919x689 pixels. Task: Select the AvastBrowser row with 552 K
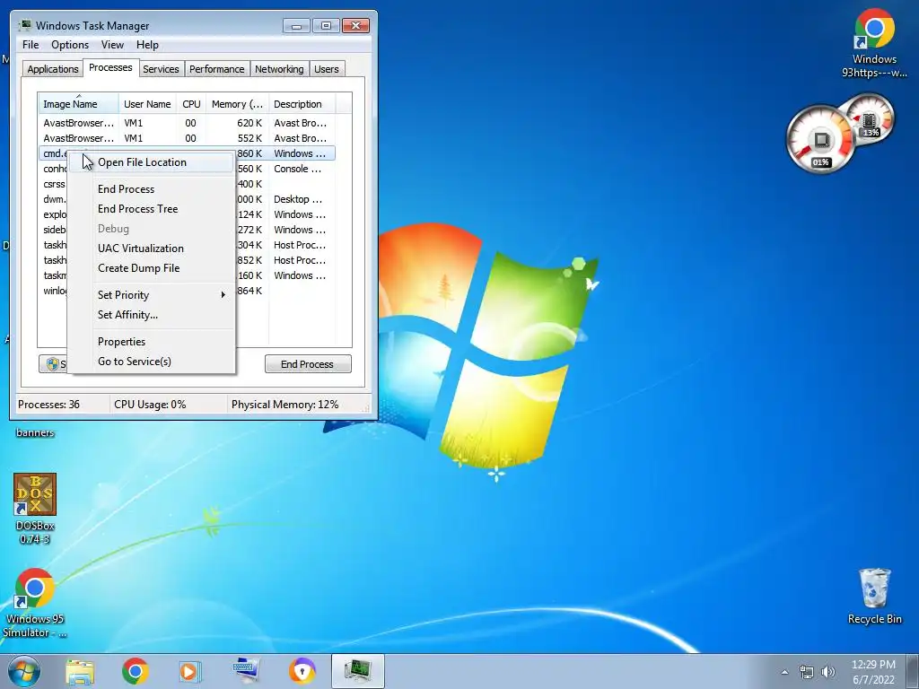tap(187, 138)
